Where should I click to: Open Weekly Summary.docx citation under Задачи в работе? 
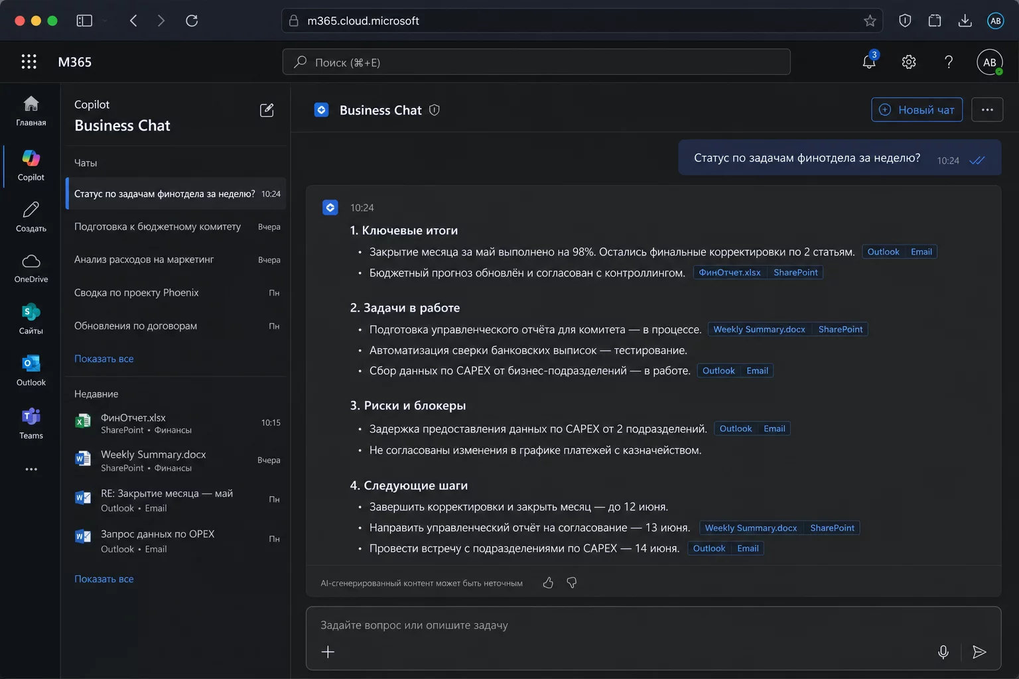[x=759, y=330]
